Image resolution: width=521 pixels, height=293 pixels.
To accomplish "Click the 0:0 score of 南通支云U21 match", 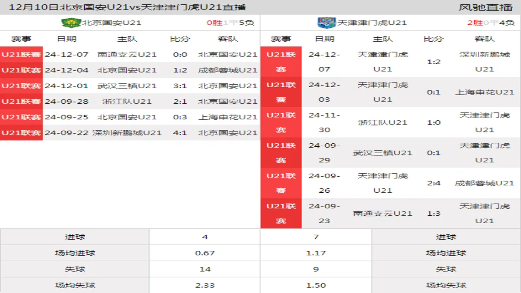I will pyautogui.click(x=180, y=54).
